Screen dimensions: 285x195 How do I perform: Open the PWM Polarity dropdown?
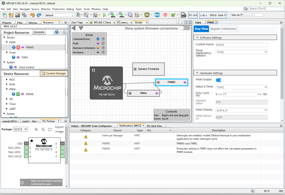(x=241, y=110)
